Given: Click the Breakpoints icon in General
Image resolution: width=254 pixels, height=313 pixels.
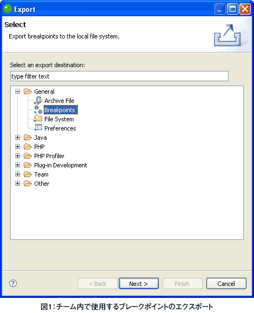Looking at the screenshot, I should point(38,109).
